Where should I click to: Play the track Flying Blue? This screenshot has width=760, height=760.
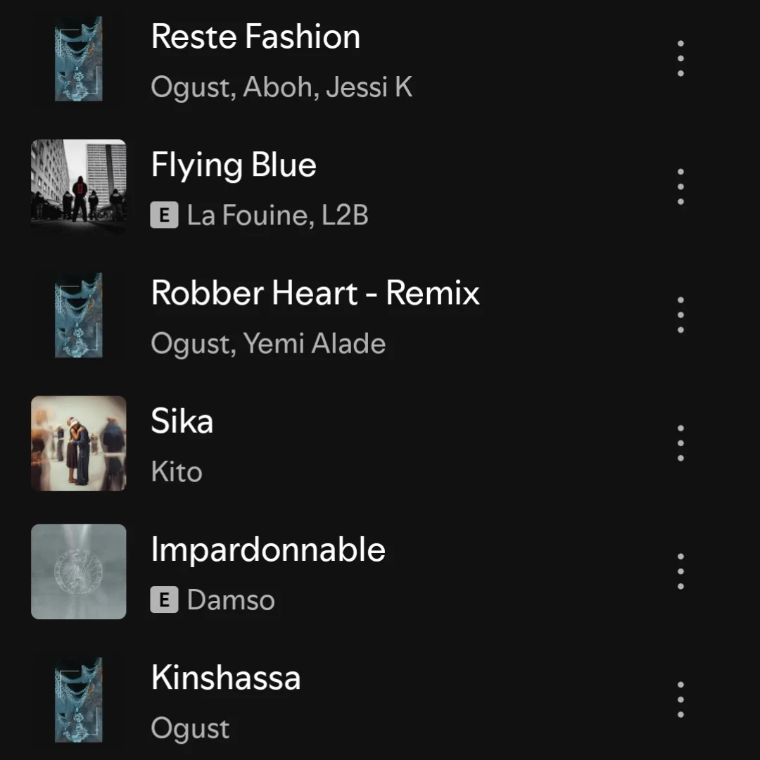click(x=234, y=165)
